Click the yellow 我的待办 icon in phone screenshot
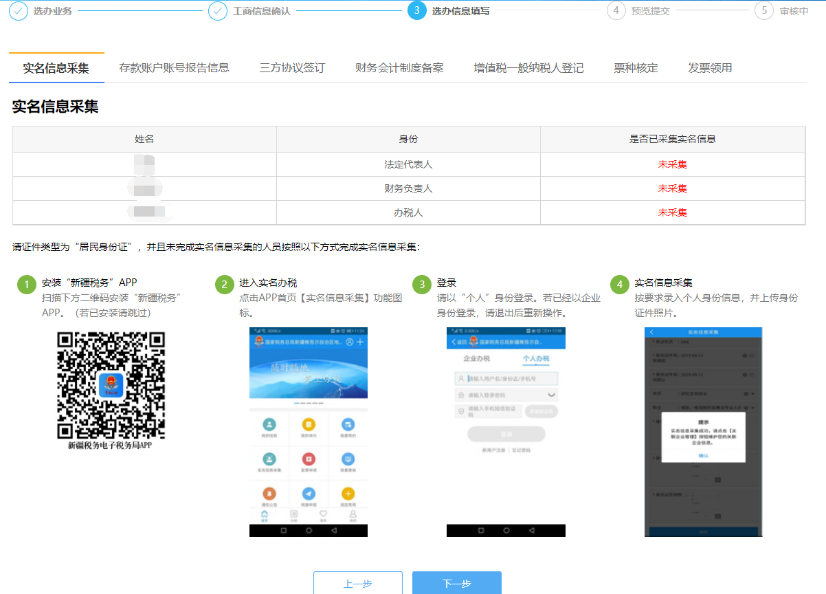Image resolution: width=826 pixels, height=594 pixels. (309, 424)
